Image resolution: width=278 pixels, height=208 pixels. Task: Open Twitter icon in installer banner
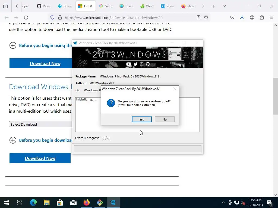(136, 64)
